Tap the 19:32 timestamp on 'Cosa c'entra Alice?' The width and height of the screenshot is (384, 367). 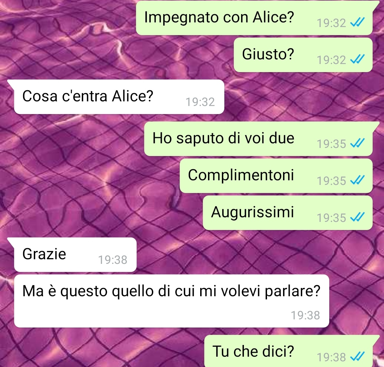pyautogui.click(x=200, y=102)
